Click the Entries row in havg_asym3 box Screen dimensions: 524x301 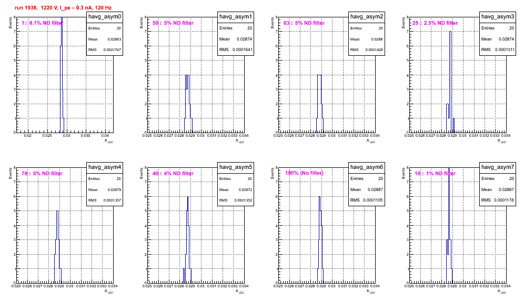pyautogui.click(x=498, y=28)
